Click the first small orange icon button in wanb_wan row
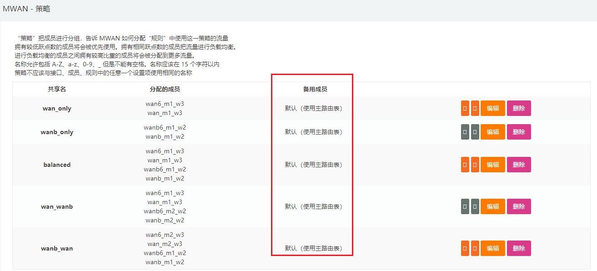Screen dimensions: 597x271 click(465, 248)
